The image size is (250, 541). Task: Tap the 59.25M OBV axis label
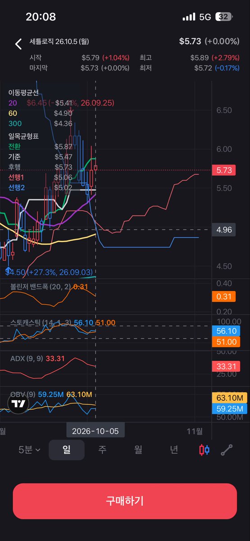pos(230,408)
